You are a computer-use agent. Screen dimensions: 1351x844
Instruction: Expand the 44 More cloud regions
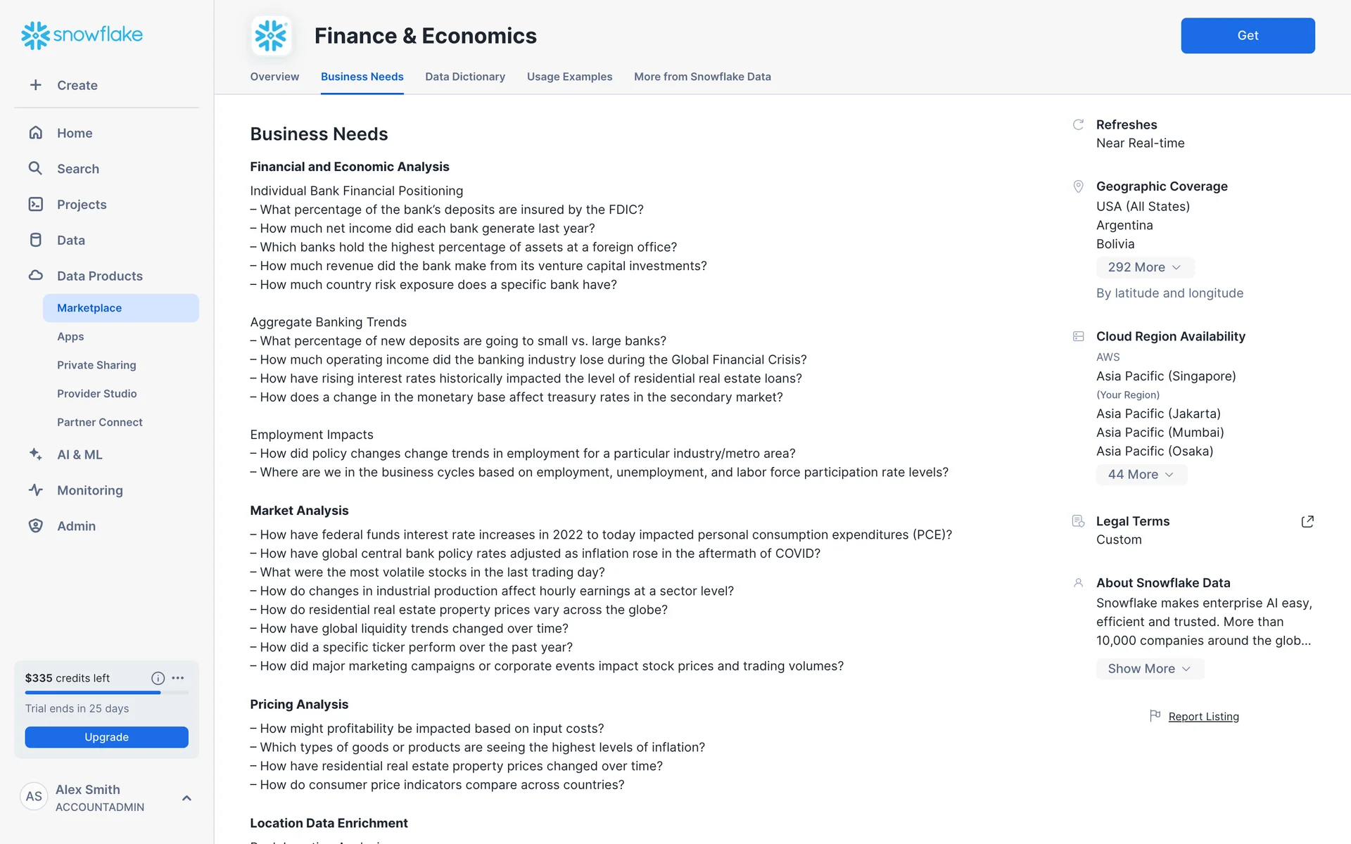point(1141,475)
